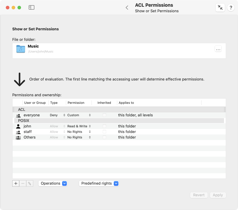This screenshot has height=210, width=238.
Task: Click the Music folder icon
Action: pos(21,49)
